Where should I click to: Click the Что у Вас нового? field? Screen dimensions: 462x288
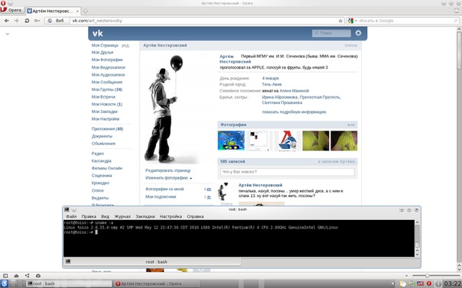(x=288, y=172)
